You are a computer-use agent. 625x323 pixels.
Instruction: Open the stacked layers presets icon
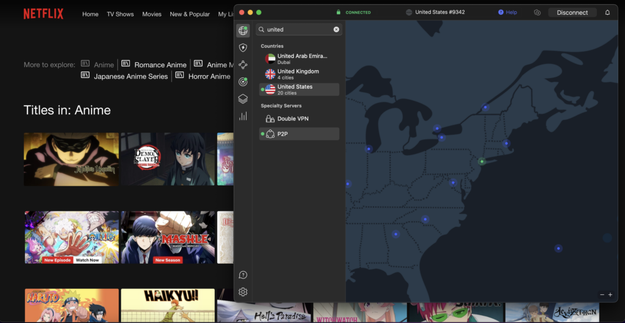coord(243,99)
